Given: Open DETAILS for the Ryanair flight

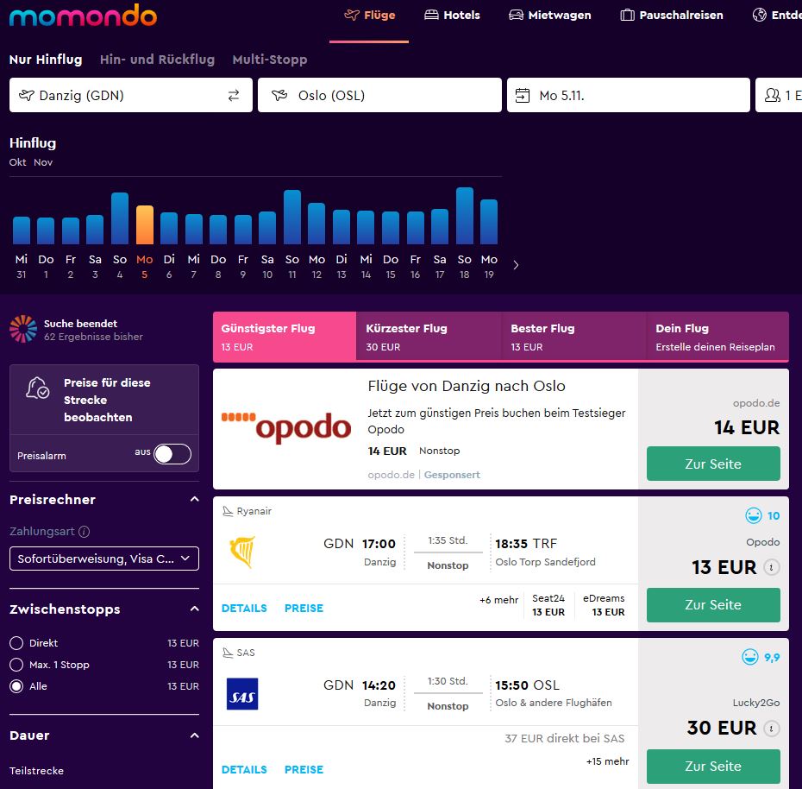Looking at the screenshot, I should pyautogui.click(x=244, y=609).
